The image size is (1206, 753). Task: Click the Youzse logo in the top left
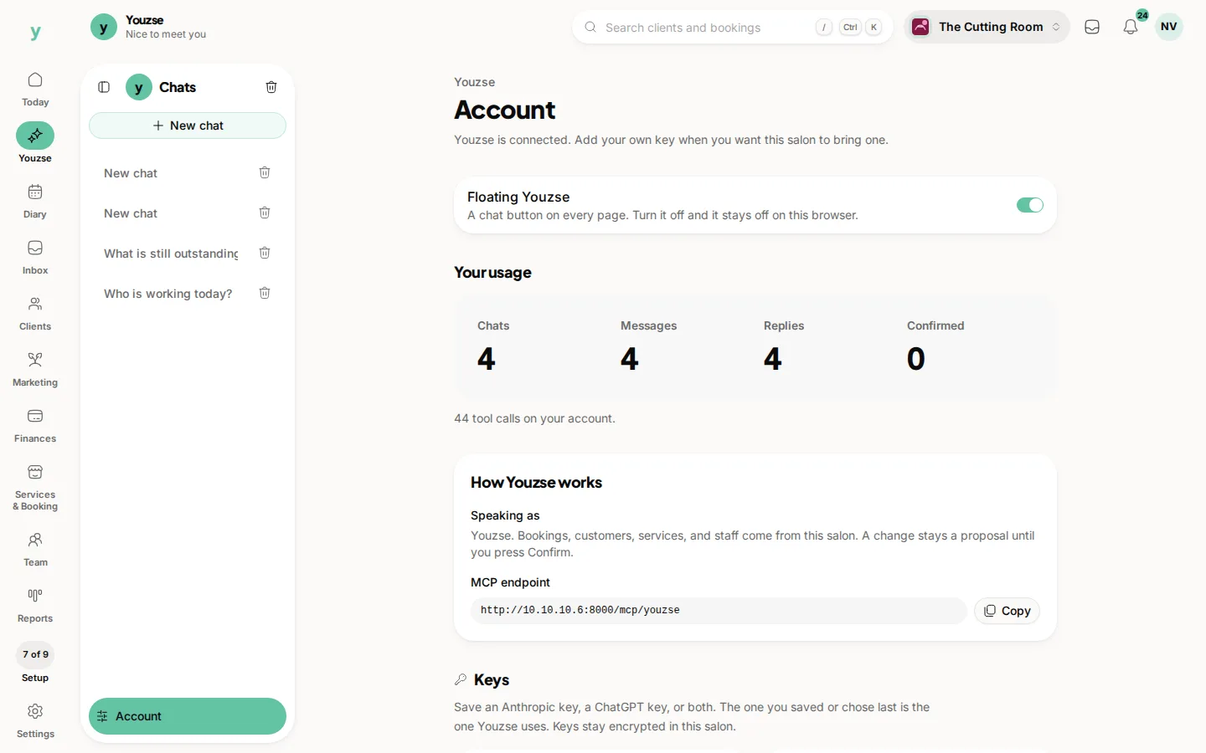tap(35, 32)
